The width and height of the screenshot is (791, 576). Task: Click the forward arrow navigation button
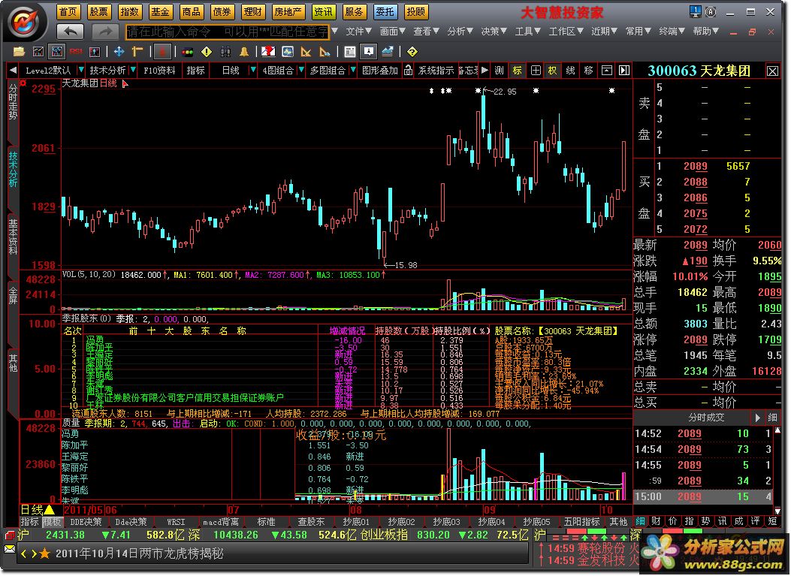pos(105,32)
